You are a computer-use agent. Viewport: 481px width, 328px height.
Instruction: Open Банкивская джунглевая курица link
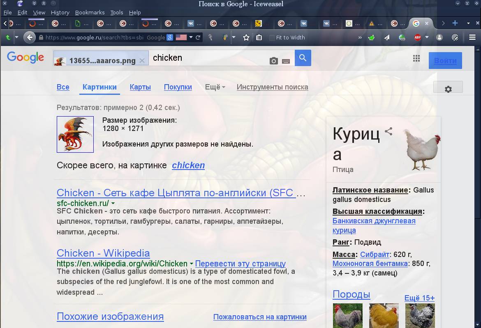[374, 225]
